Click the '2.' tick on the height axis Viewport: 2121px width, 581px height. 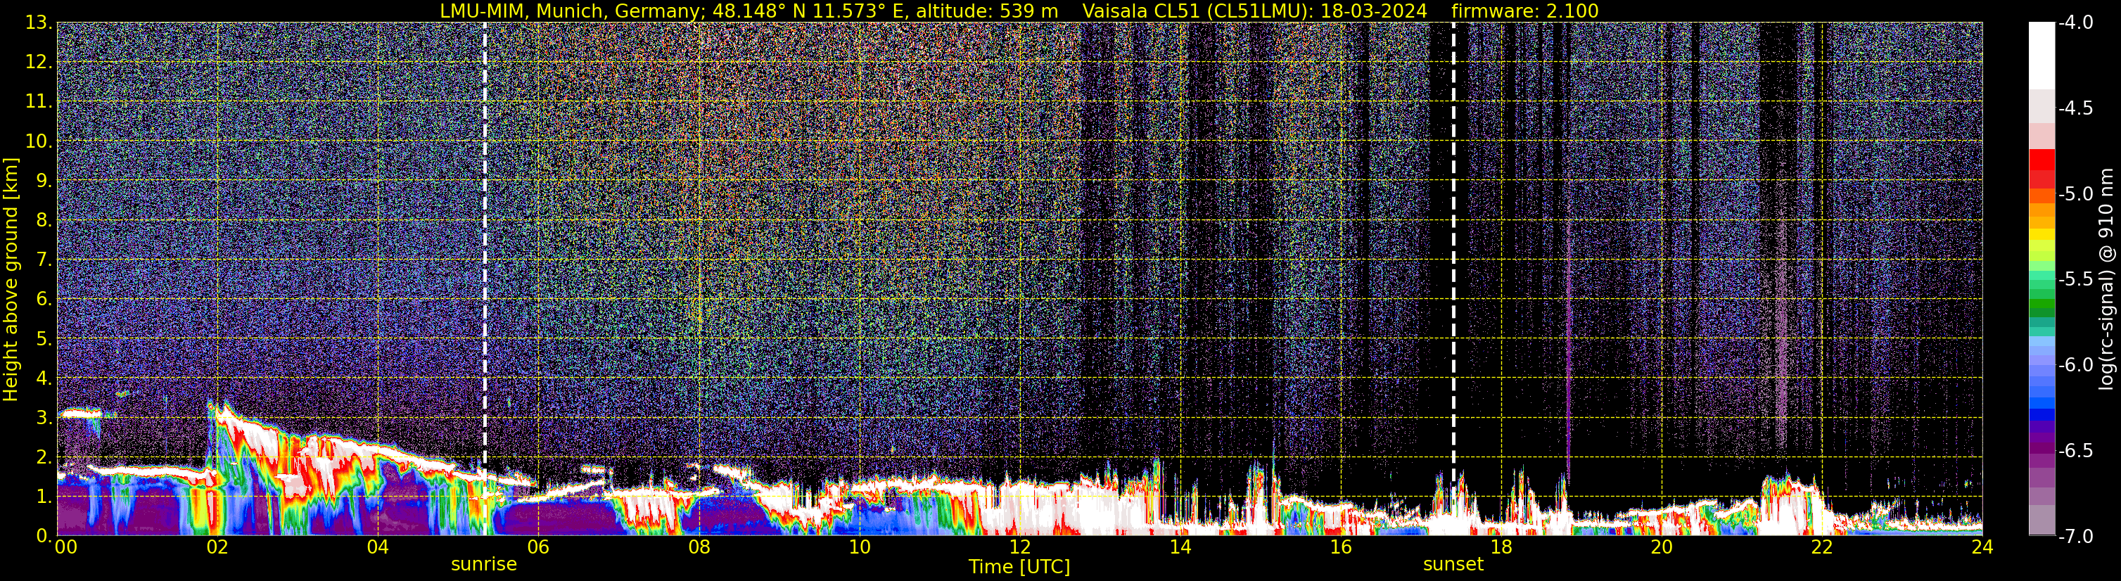(x=44, y=456)
